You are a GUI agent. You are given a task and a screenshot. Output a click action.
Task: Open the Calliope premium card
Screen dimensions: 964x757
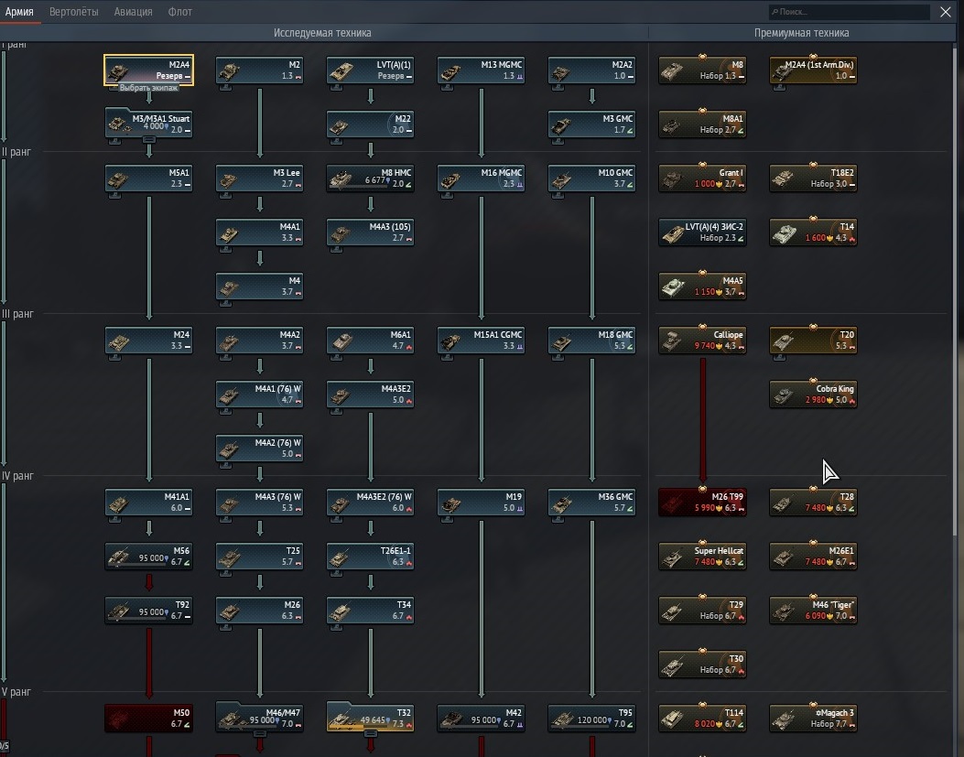tap(702, 341)
